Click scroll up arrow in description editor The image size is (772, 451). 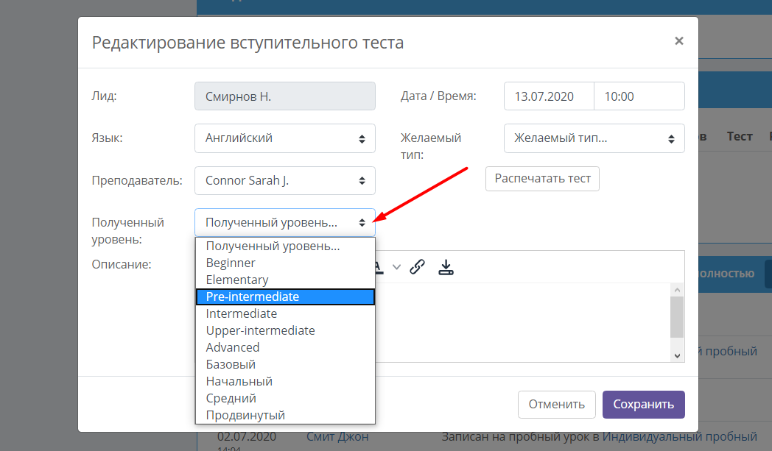[x=677, y=290]
